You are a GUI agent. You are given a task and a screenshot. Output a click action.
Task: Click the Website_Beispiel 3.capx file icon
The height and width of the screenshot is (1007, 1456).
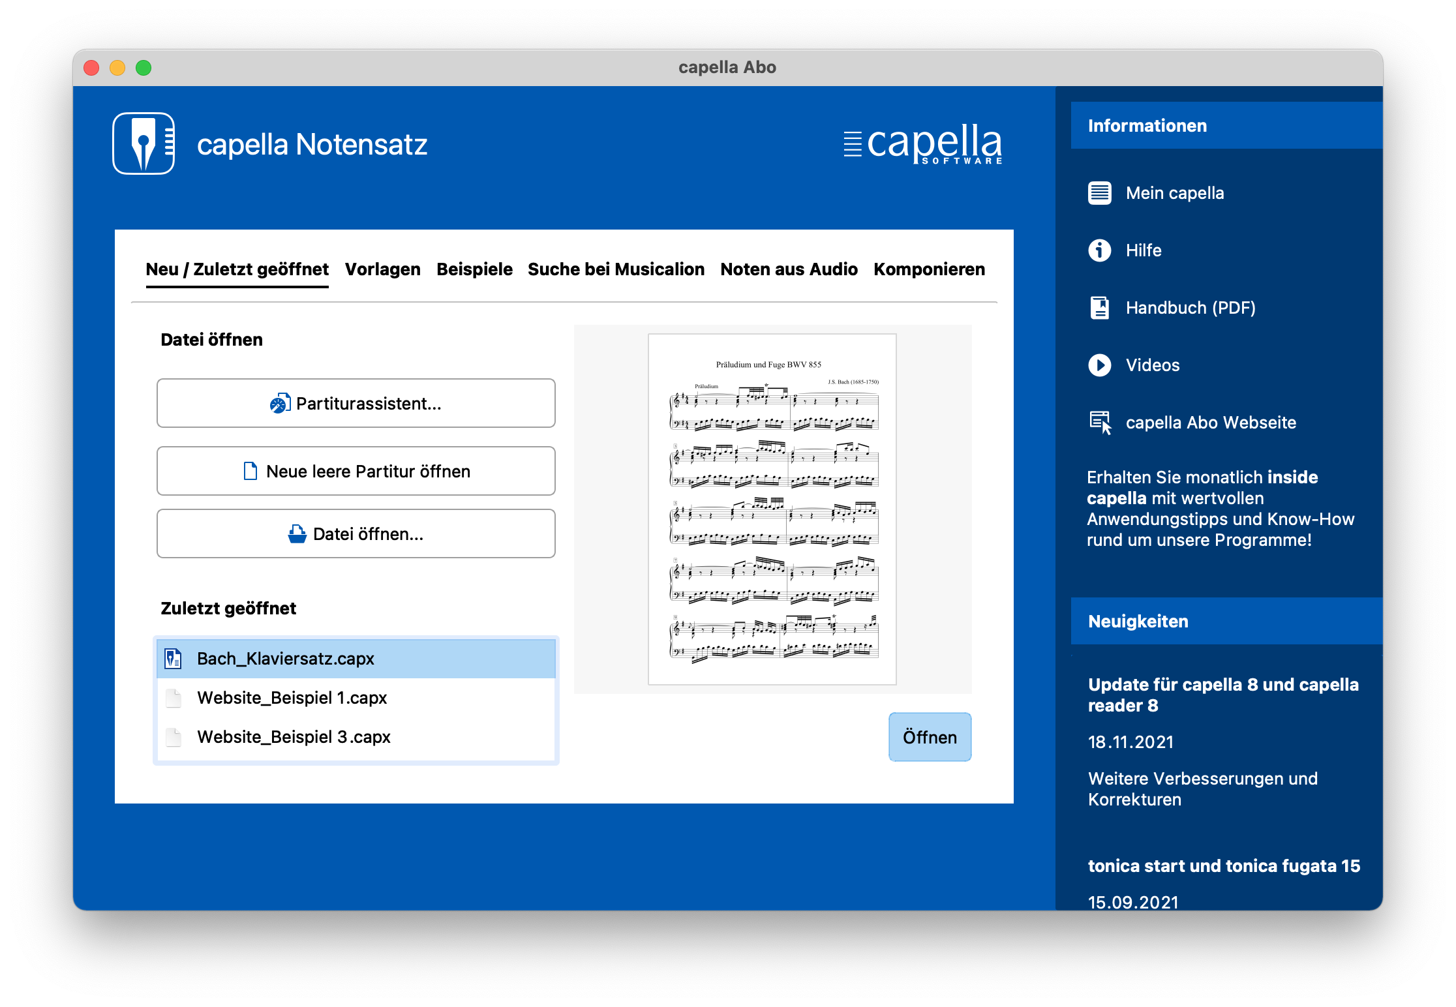[173, 737]
